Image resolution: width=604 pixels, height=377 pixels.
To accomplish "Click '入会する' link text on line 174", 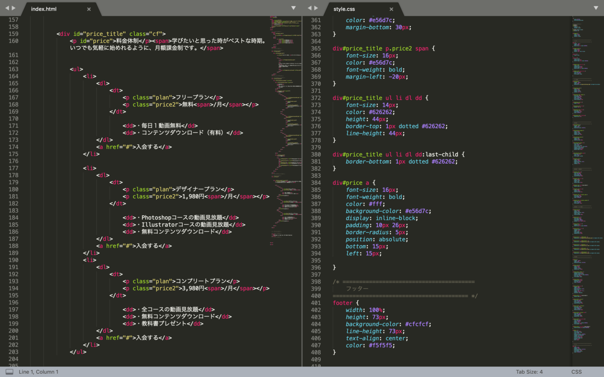I will [x=148, y=147].
